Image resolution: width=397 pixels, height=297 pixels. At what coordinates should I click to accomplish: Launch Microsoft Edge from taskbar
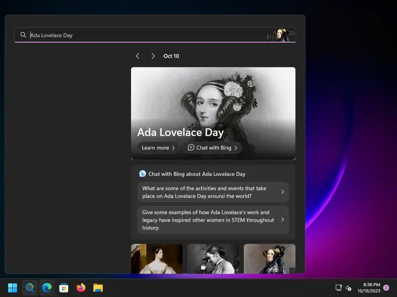coord(47,288)
